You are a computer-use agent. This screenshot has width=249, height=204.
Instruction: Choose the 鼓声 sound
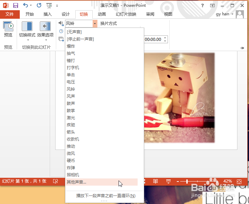pos(102,103)
